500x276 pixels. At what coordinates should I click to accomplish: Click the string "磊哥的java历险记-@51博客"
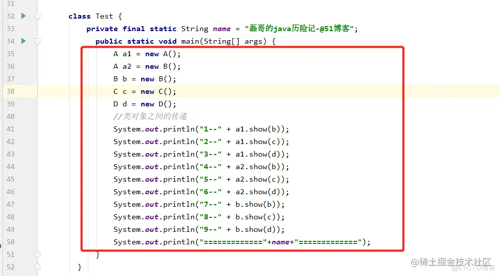(299, 29)
